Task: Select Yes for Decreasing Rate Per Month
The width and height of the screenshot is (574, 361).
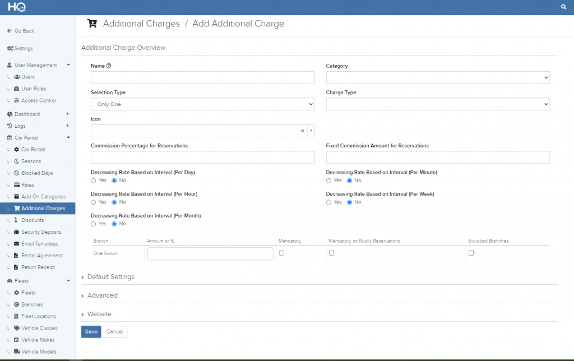Action: point(94,224)
